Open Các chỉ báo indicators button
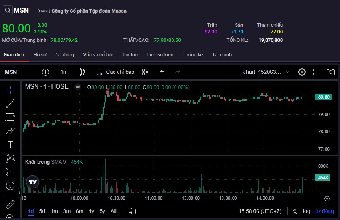Image resolution: width=340 pixels, height=220 pixels. click(x=115, y=72)
